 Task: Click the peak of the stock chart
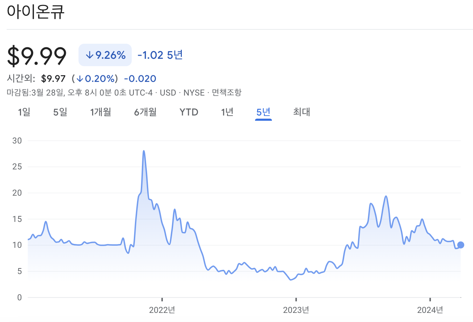click(x=144, y=150)
